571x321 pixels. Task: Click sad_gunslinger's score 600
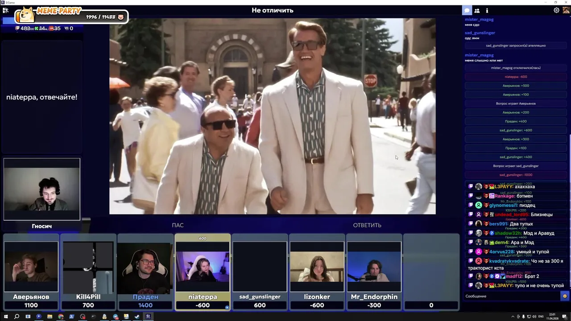click(260, 305)
